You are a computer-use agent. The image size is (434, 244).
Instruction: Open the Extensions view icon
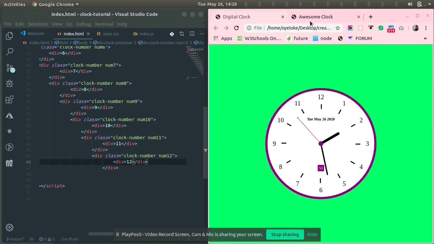coord(9,100)
